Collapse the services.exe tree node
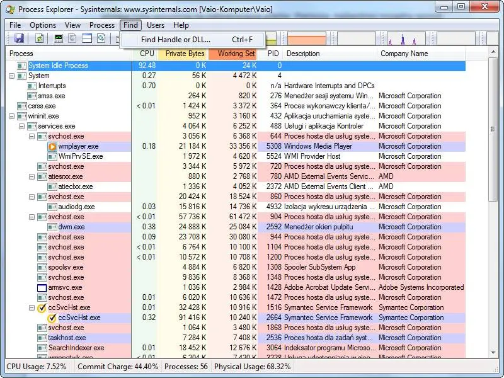The height and width of the screenshot is (378, 504). (22, 126)
